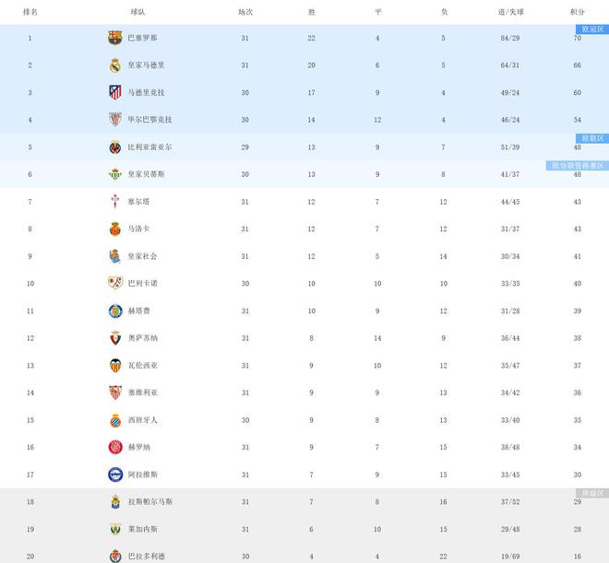Click the blue 欧冠区 zone label
Screen dimensions: 609x563
pyautogui.click(x=591, y=29)
